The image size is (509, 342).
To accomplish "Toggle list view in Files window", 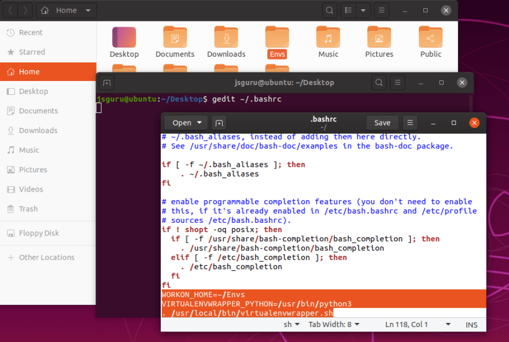I will [x=348, y=10].
